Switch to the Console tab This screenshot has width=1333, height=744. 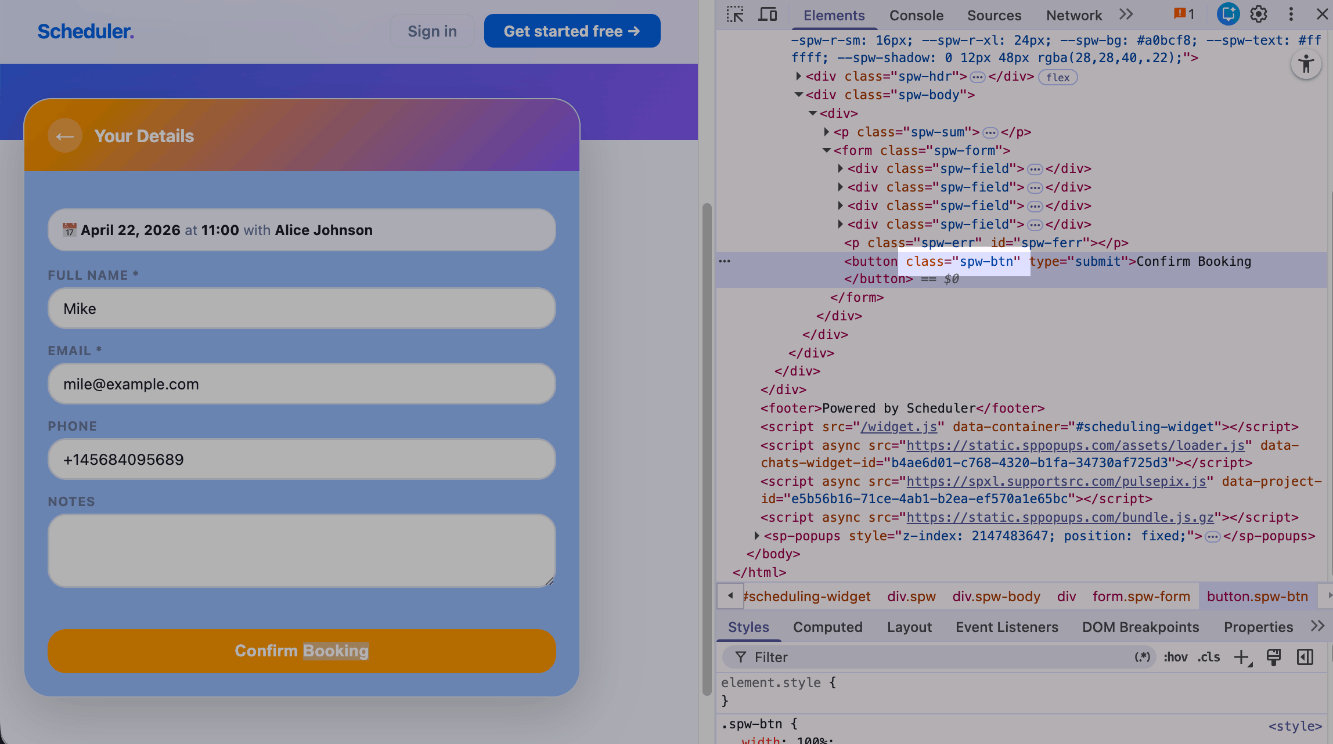click(916, 16)
